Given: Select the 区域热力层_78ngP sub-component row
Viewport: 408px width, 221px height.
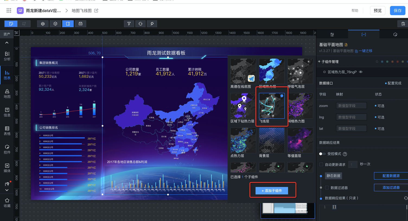Looking at the screenshot, I should [x=362, y=72].
